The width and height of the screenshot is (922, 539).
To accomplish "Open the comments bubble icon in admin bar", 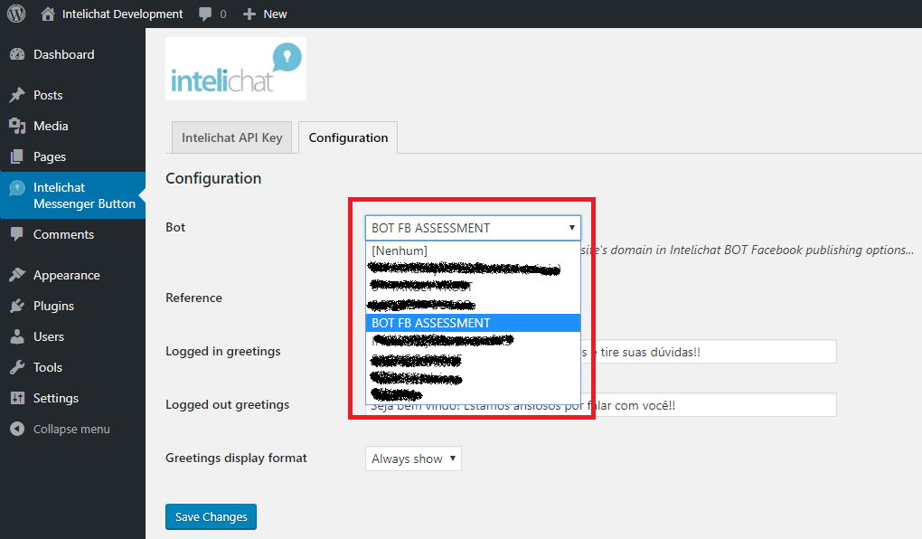I will 204,14.
